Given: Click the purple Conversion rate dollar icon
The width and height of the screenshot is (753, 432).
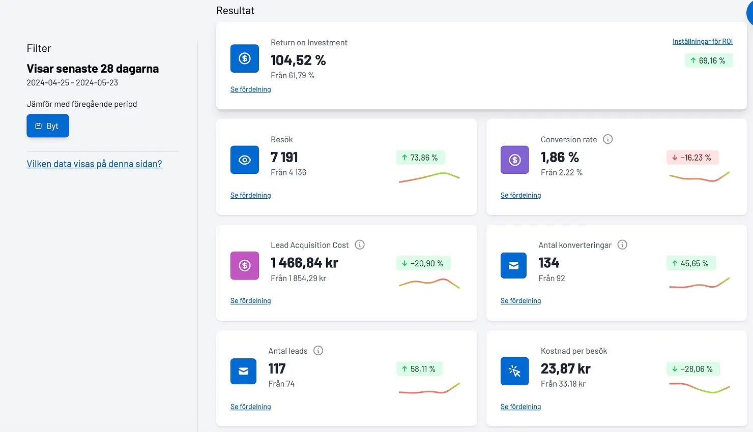Looking at the screenshot, I should coord(514,160).
